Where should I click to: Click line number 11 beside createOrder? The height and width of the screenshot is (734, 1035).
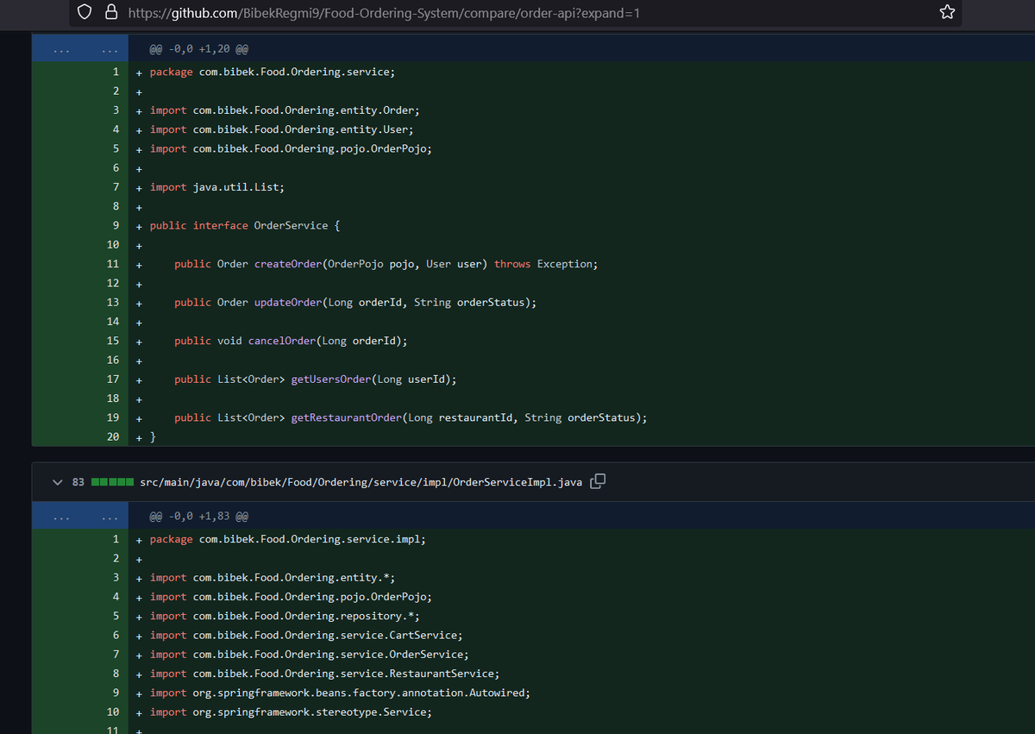113,264
